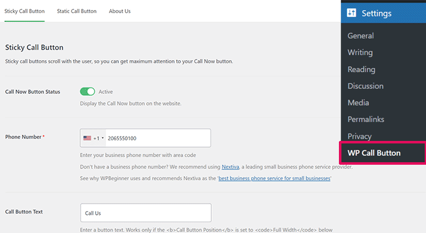Click 'Enter your business phone number with area code'
The width and height of the screenshot is (426, 233).
tap(138, 155)
